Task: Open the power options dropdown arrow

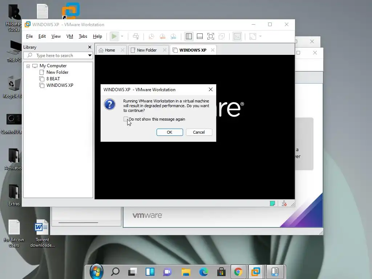Action: [122, 36]
